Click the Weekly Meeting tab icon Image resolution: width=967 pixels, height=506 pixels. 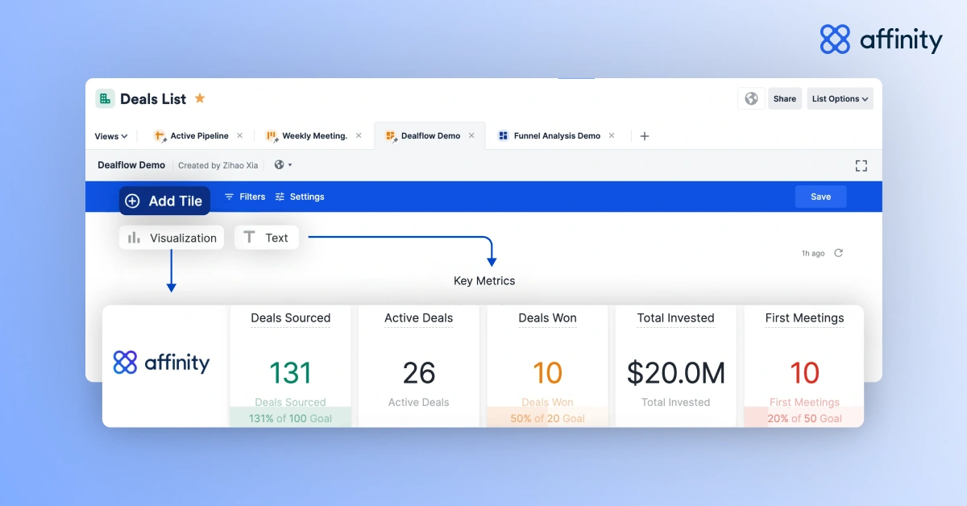272,136
